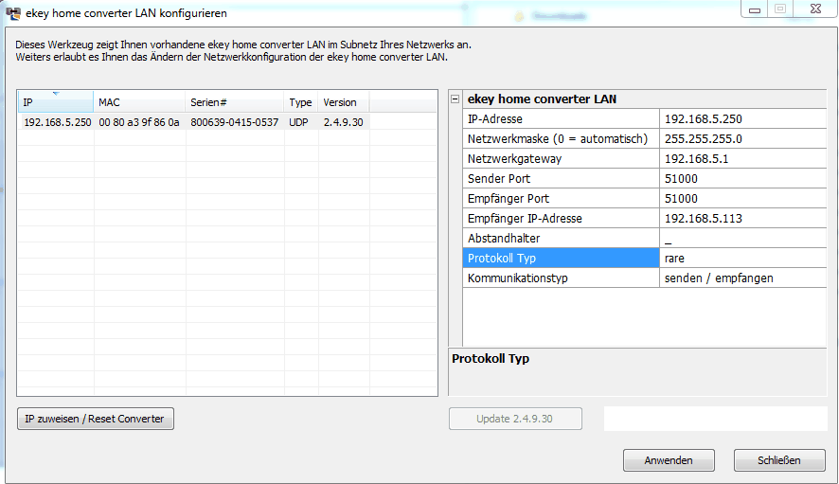Select the Abstandhalter property row

(x=560, y=238)
